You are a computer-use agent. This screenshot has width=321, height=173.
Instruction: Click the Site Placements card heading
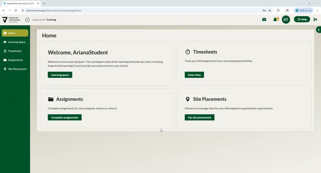[209, 99]
